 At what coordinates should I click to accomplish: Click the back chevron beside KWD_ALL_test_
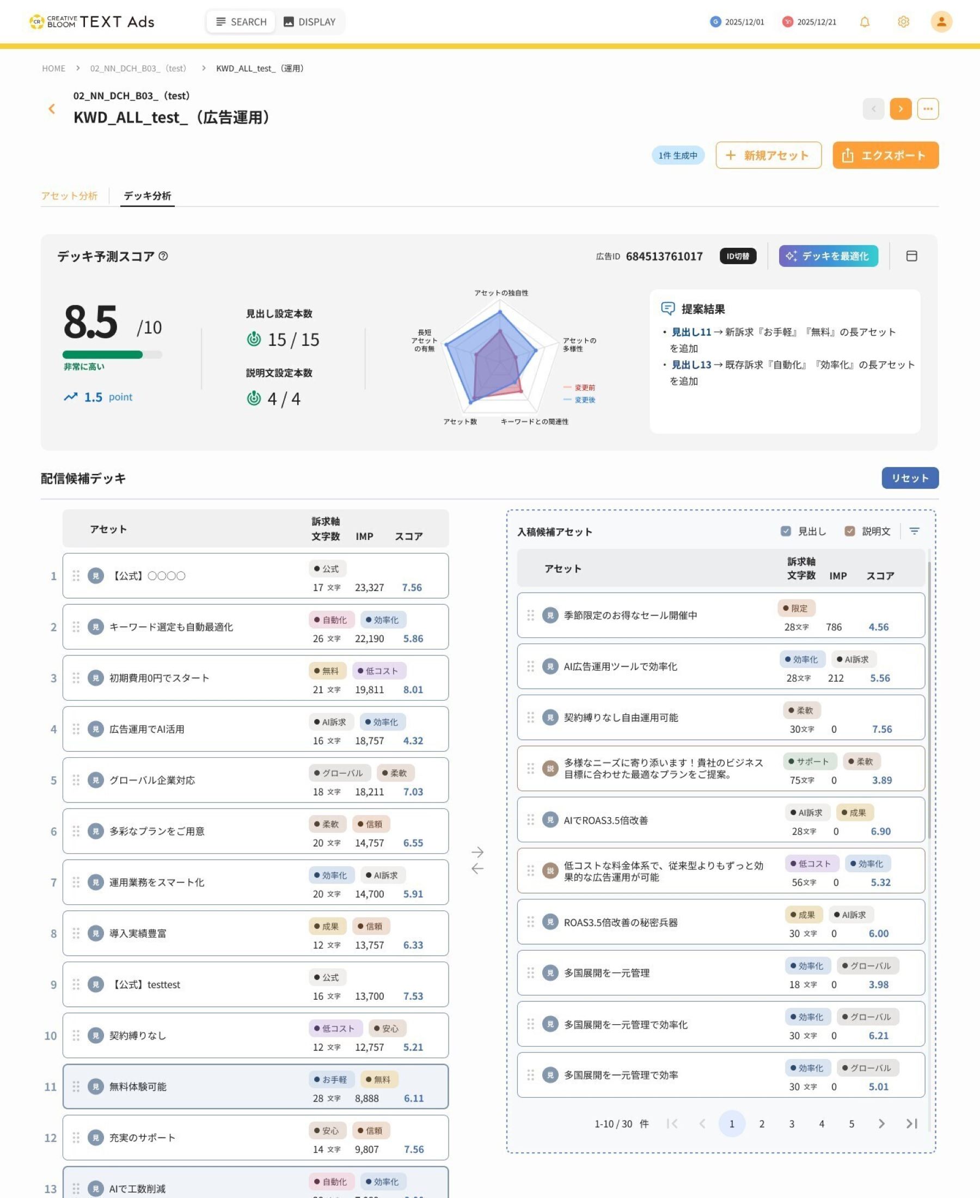52,108
